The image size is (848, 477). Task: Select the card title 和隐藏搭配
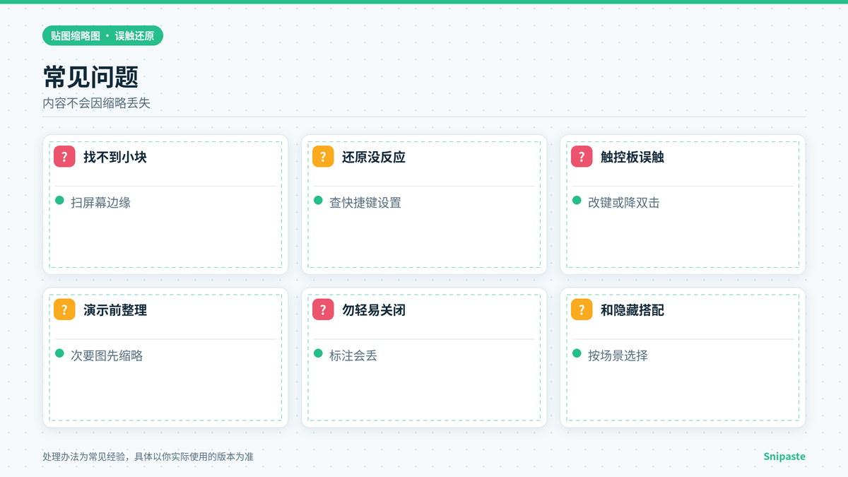[632, 310]
